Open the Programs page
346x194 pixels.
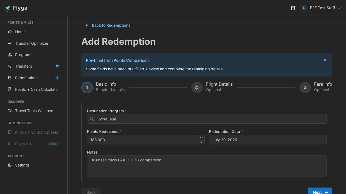34,55
